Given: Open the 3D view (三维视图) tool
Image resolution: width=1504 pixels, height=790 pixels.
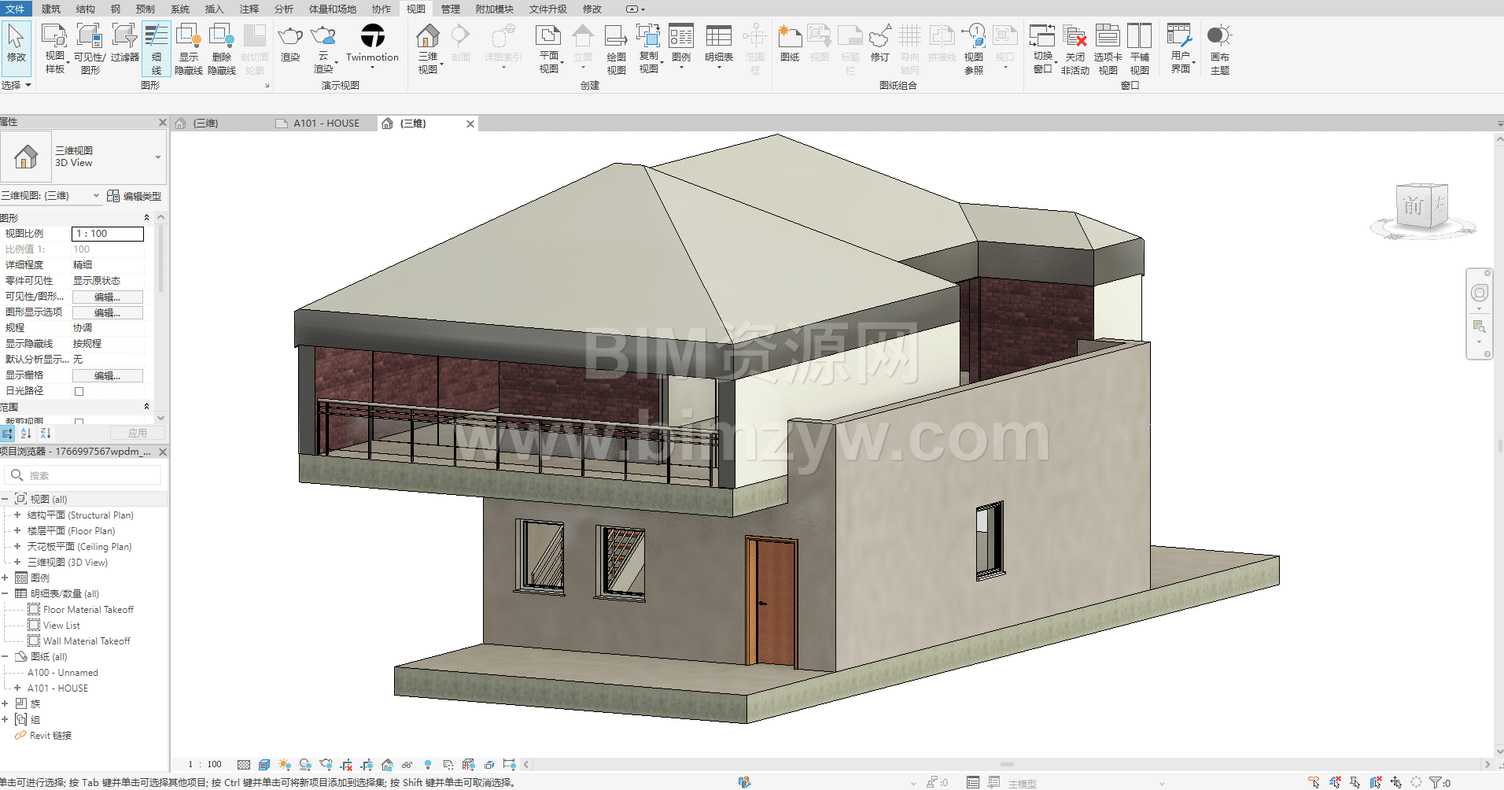Looking at the screenshot, I should click(x=428, y=47).
